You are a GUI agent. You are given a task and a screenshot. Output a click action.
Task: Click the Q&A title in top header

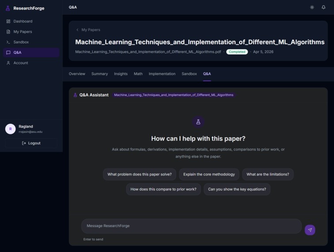pos(73,7)
